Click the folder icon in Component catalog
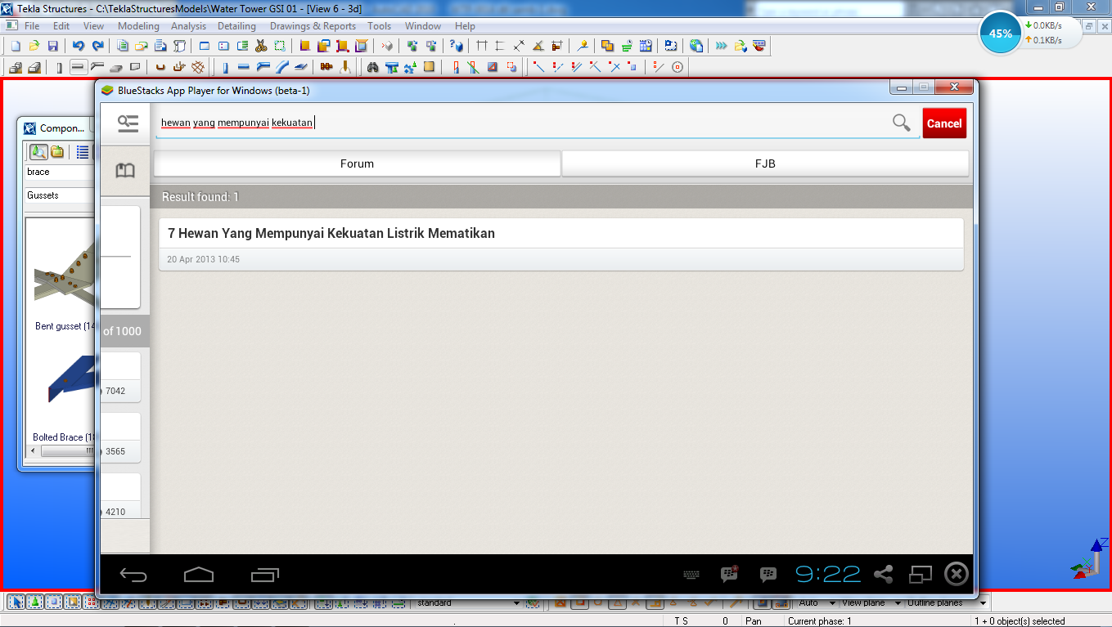 (x=57, y=151)
